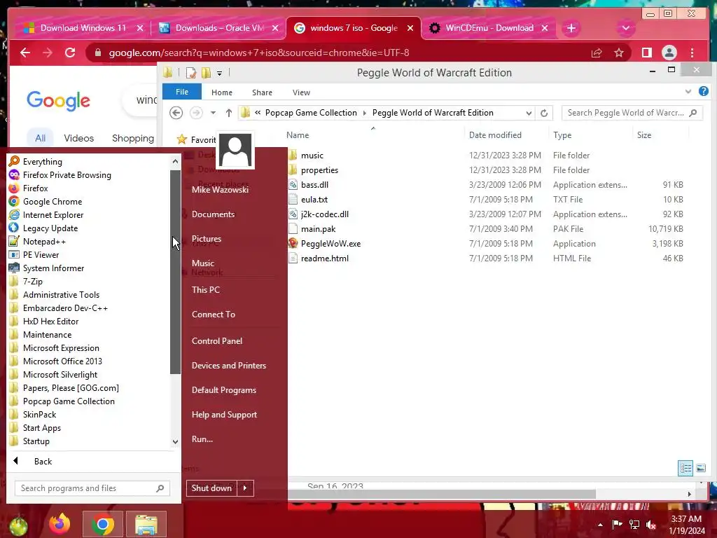Click the Shut down button
The image size is (717, 538).
point(211,488)
